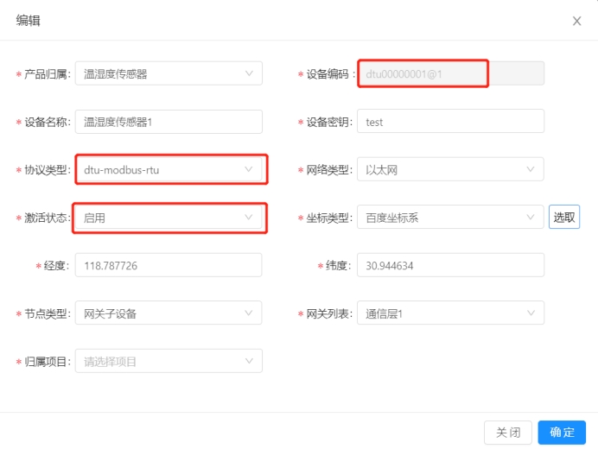Close the 编辑 dialog with the X icon
Viewport: 598px width, 449px height.
click(576, 21)
